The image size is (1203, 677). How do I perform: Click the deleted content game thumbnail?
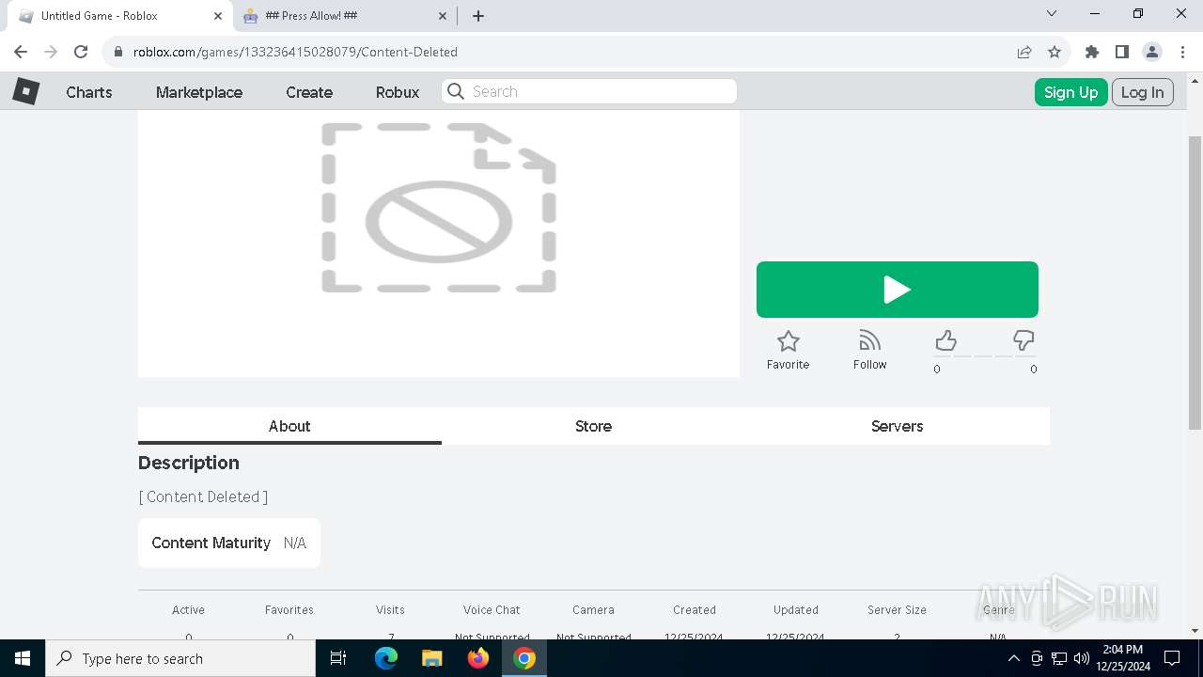pos(439,243)
